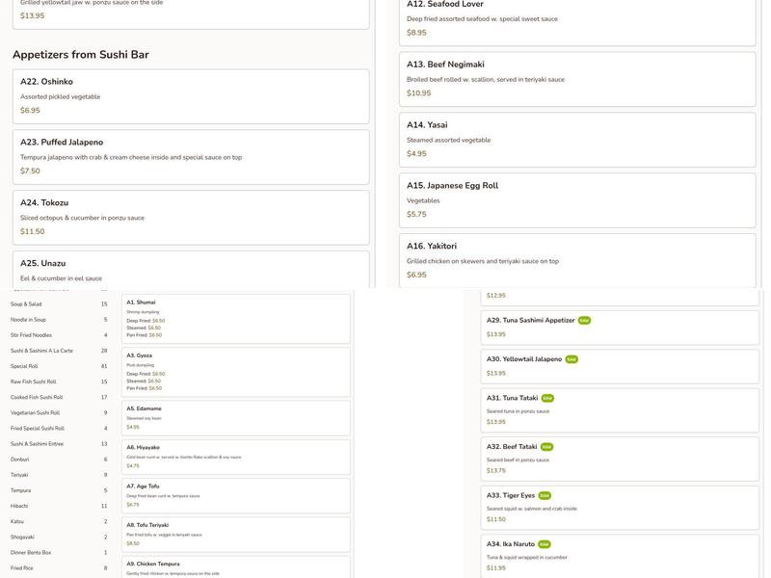Viewport: 771px width, 578px height.
Task: Click the raw badge next to Tuna Tataki
Action: (547, 398)
